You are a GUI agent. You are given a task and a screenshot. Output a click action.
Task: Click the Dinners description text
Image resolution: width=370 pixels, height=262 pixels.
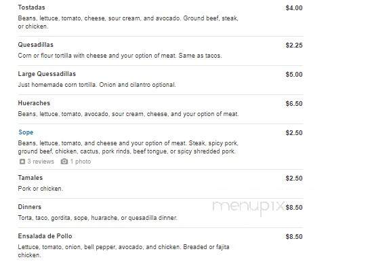click(x=98, y=218)
